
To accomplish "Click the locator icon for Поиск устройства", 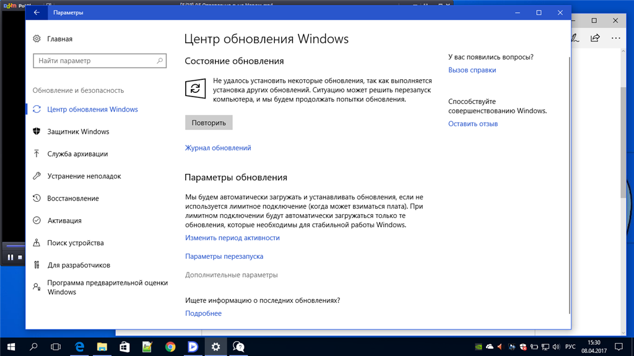I will [x=37, y=243].
